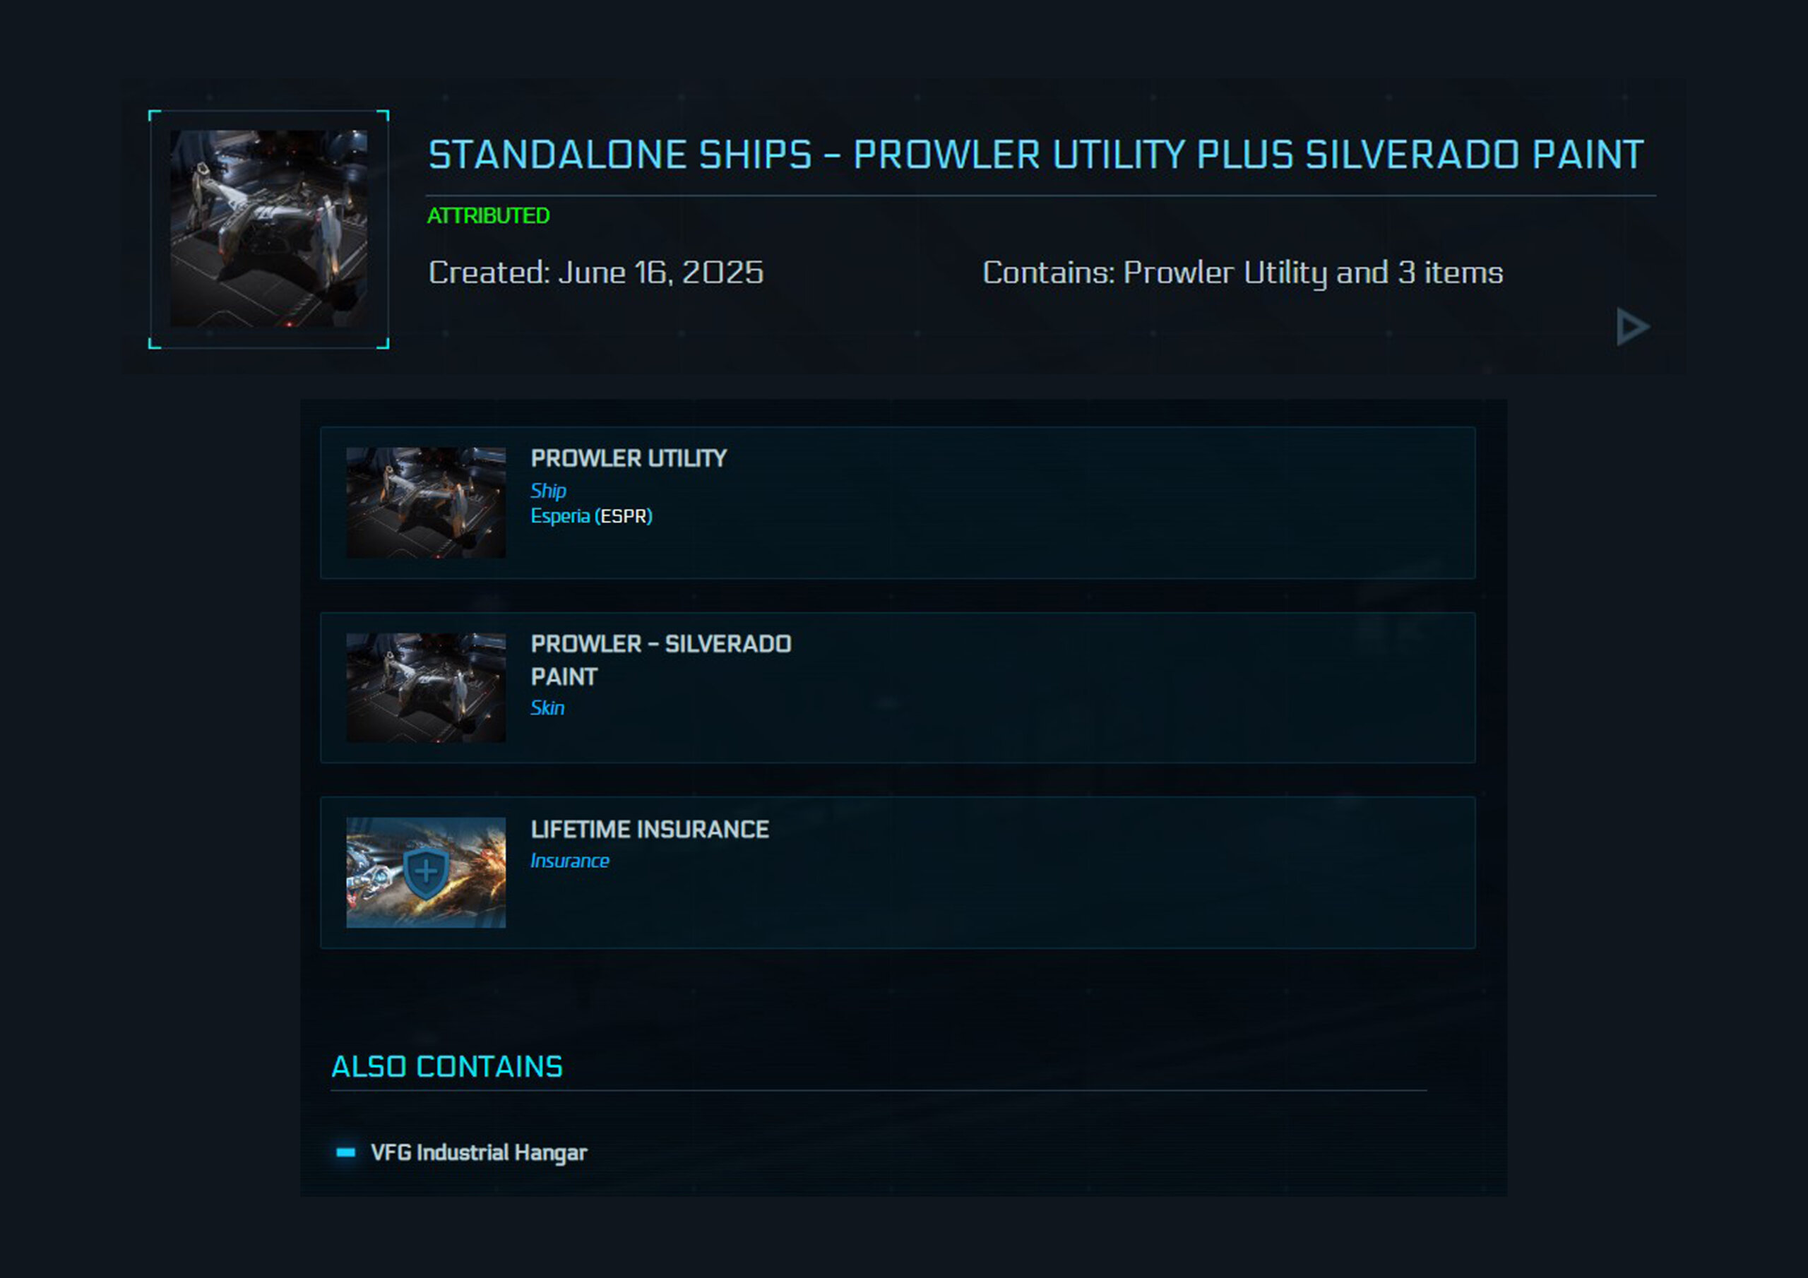Image resolution: width=1808 pixels, height=1278 pixels.
Task: Click the bullet icon beside VFG Industrial Hangar
Action: 345,1152
